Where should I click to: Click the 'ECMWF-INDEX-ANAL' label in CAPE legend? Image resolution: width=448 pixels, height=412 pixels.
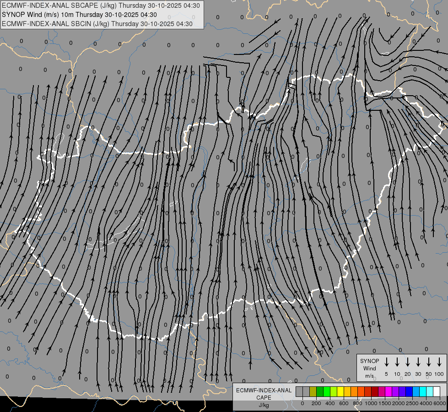click(x=264, y=390)
